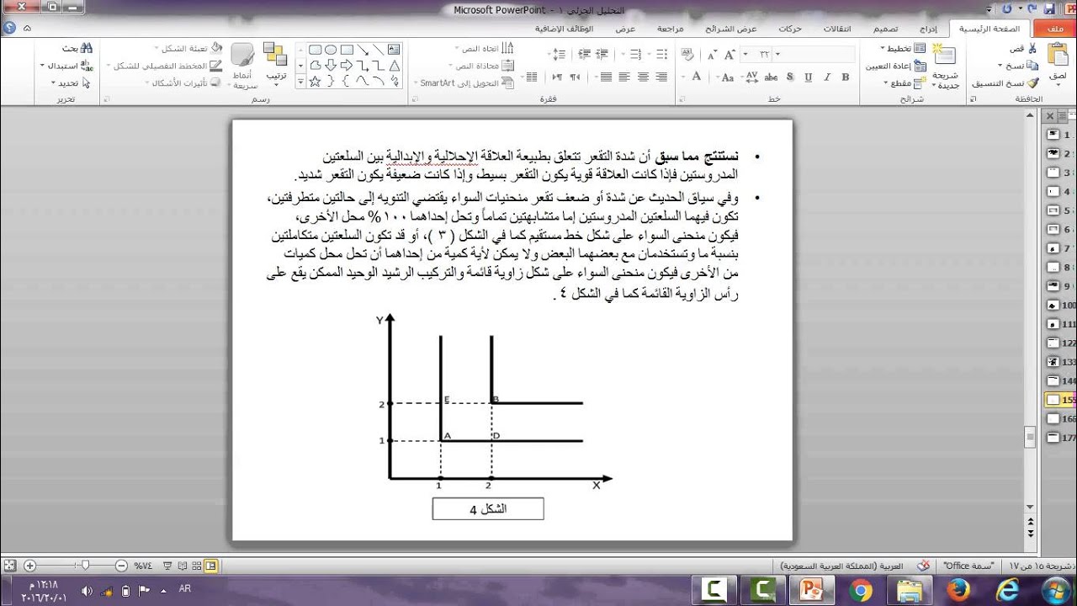Toggle Italic (I) formatting
This screenshot has height=606, width=1077.
[826, 77]
